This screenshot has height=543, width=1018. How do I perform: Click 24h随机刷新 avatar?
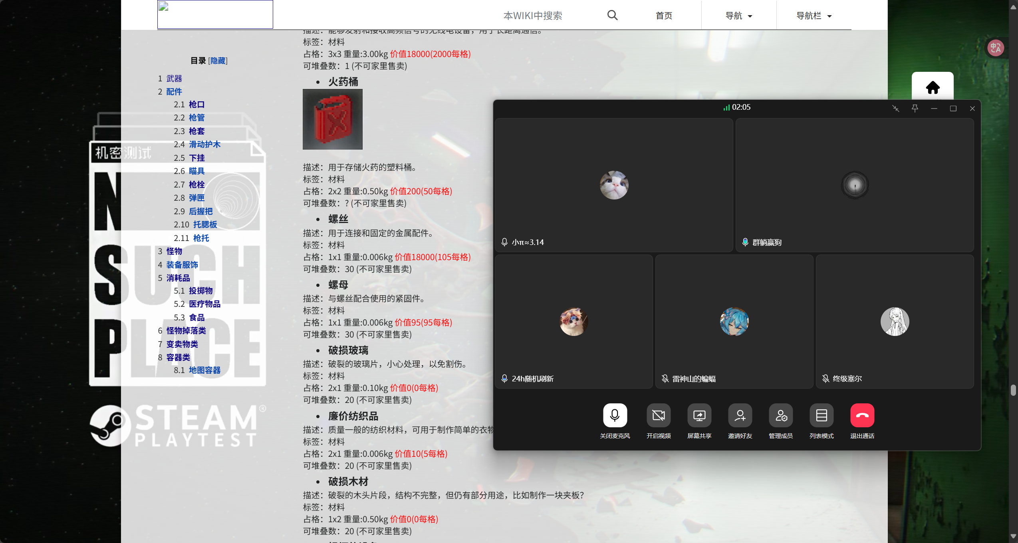573,322
